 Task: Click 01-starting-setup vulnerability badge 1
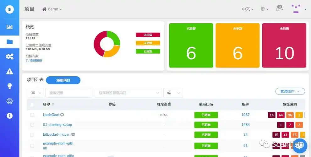(281, 125)
